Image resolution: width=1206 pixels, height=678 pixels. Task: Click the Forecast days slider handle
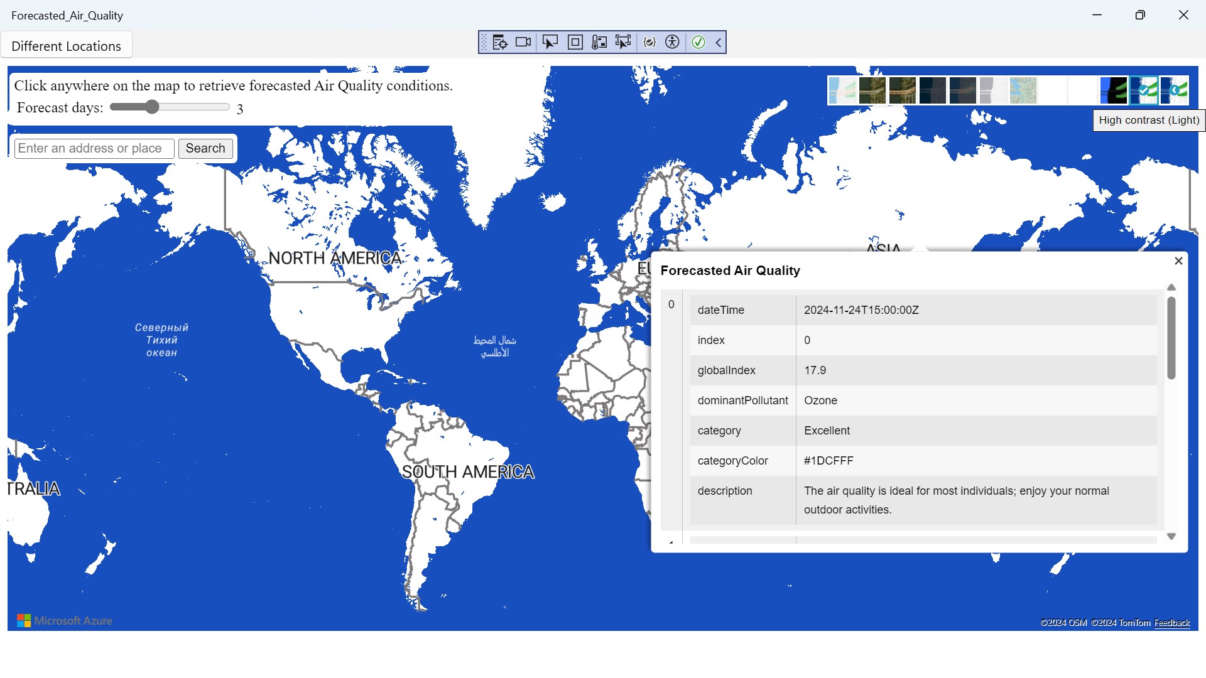152,107
